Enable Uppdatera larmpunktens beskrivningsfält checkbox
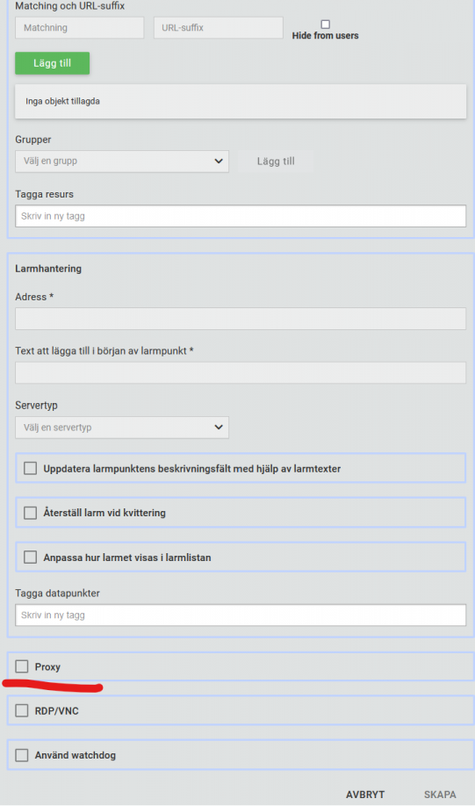Screen dimensions: 475x806 [31, 468]
